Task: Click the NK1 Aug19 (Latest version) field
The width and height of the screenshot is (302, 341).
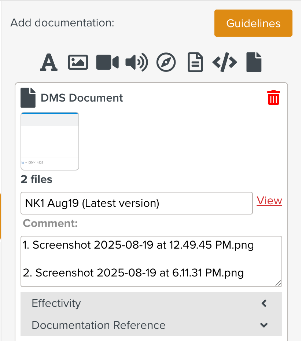Action: 136,203
